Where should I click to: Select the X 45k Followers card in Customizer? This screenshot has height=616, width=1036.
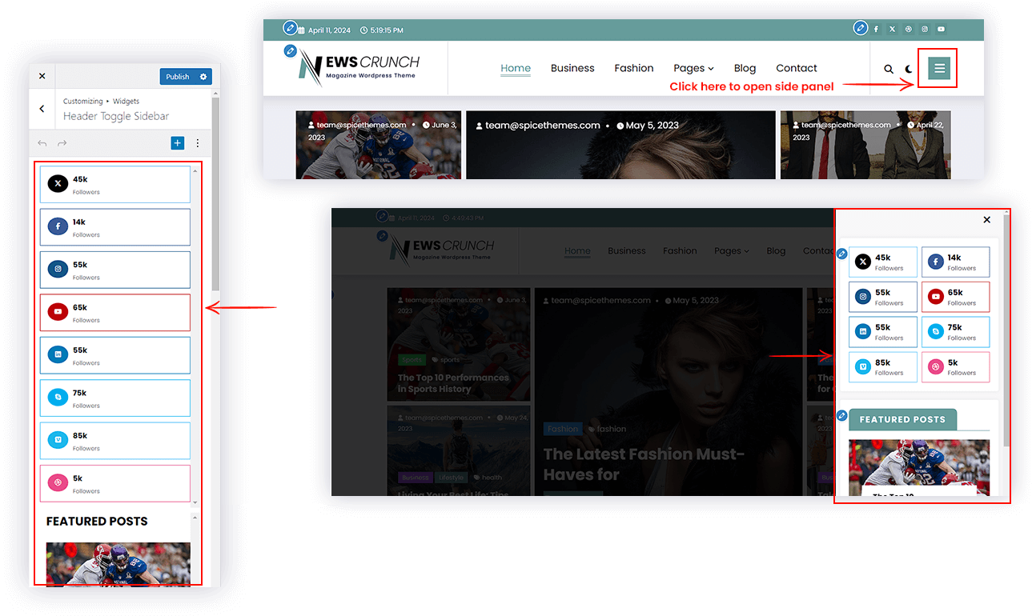pyautogui.click(x=115, y=185)
